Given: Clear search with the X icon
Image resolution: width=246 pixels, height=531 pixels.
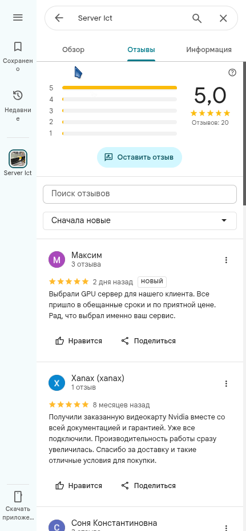Looking at the screenshot, I should [223, 18].
